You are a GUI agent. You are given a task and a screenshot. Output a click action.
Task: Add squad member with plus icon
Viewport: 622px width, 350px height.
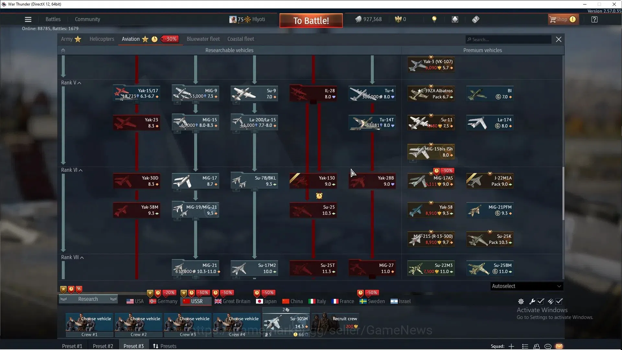tap(511, 346)
